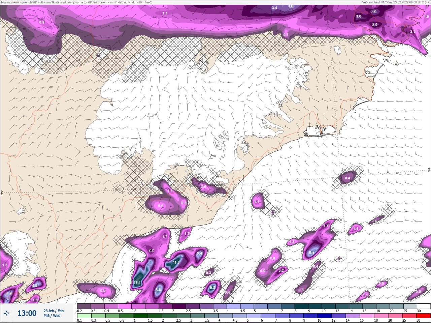Viewport: 431px width, 323px height.
Task: Click the date label '23.feb./ Feb'
Action: coord(53,311)
